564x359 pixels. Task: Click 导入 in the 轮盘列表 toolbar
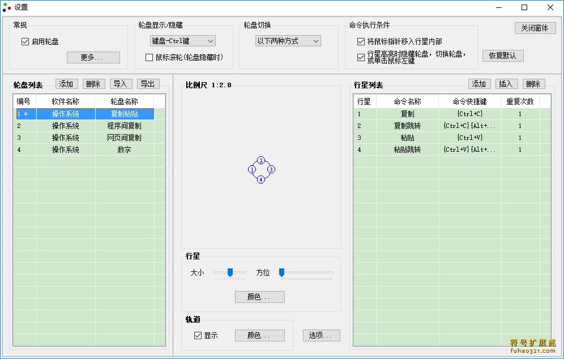click(120, 83)
